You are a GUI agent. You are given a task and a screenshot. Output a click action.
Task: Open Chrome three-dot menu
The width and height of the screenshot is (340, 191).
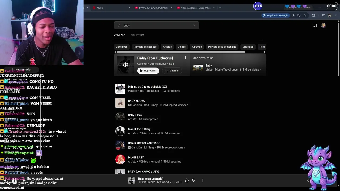pos(336,15)
